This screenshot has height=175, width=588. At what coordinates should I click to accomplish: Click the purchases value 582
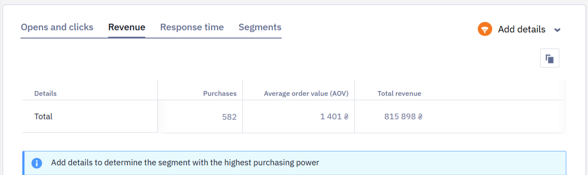(229, 117)
